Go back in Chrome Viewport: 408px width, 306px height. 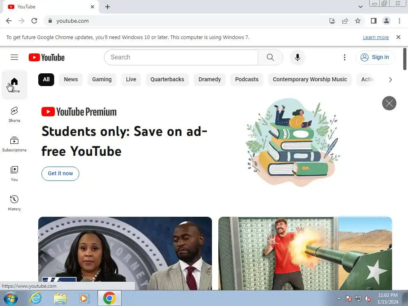(9, 21)
